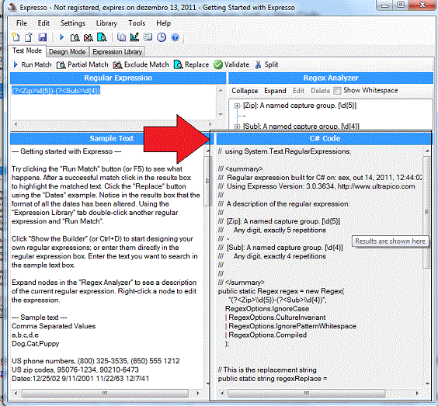438x406 pixels.
Task: Toggle the Show Whitespace checkbox
Action: coord(338,91)
